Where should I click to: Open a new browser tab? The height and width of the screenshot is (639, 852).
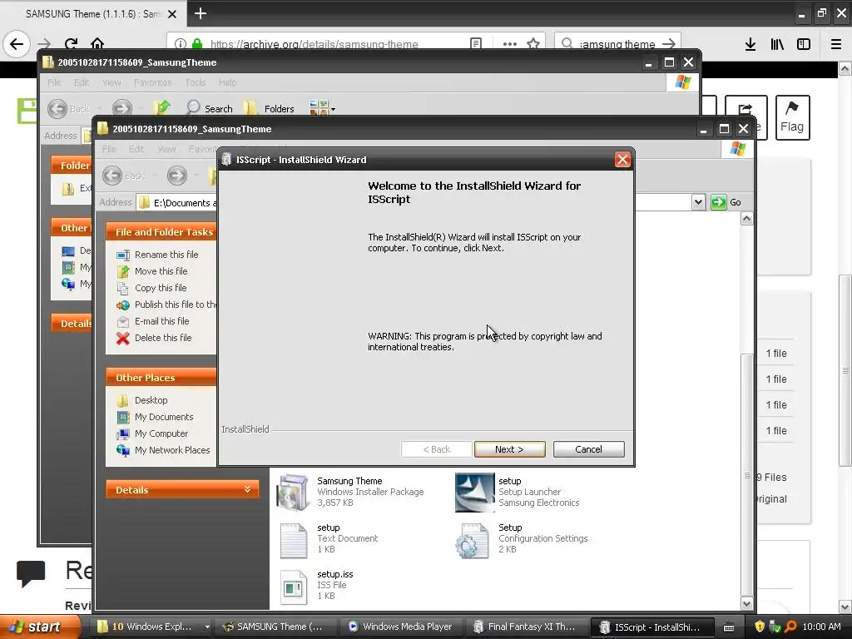(x=201, y=13)
